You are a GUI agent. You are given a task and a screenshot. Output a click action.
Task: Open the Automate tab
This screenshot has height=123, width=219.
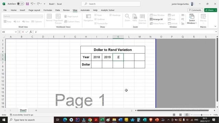pos(85,10)
